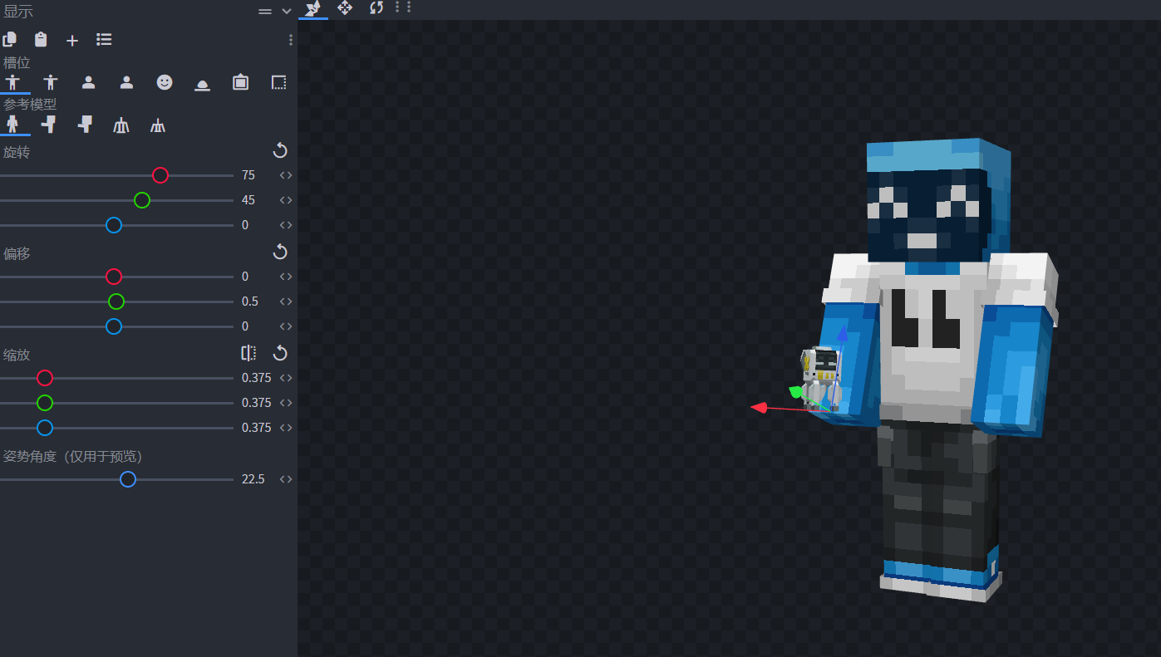
Task: Reset the 偏移 translation values
Action: 280,252
